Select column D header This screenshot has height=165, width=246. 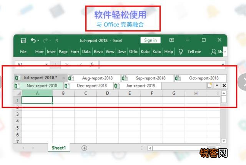(x=108, y=93)
